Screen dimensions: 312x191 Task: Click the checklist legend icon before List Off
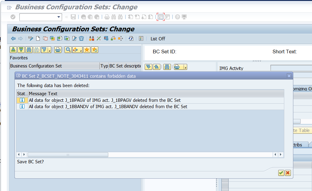(141, 38)
